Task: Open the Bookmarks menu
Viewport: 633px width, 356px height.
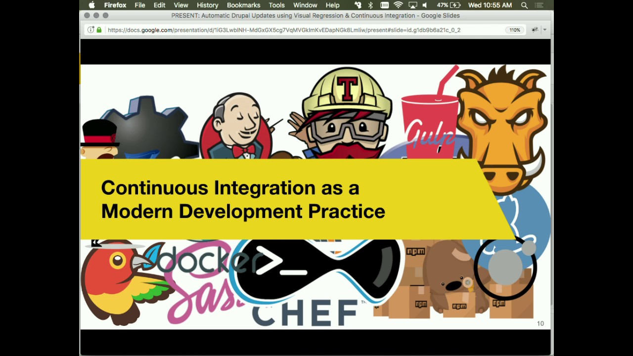Action: click(x=243, y=5)
